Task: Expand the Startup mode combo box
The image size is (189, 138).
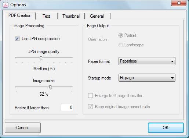Action: (x=147, y=78)
